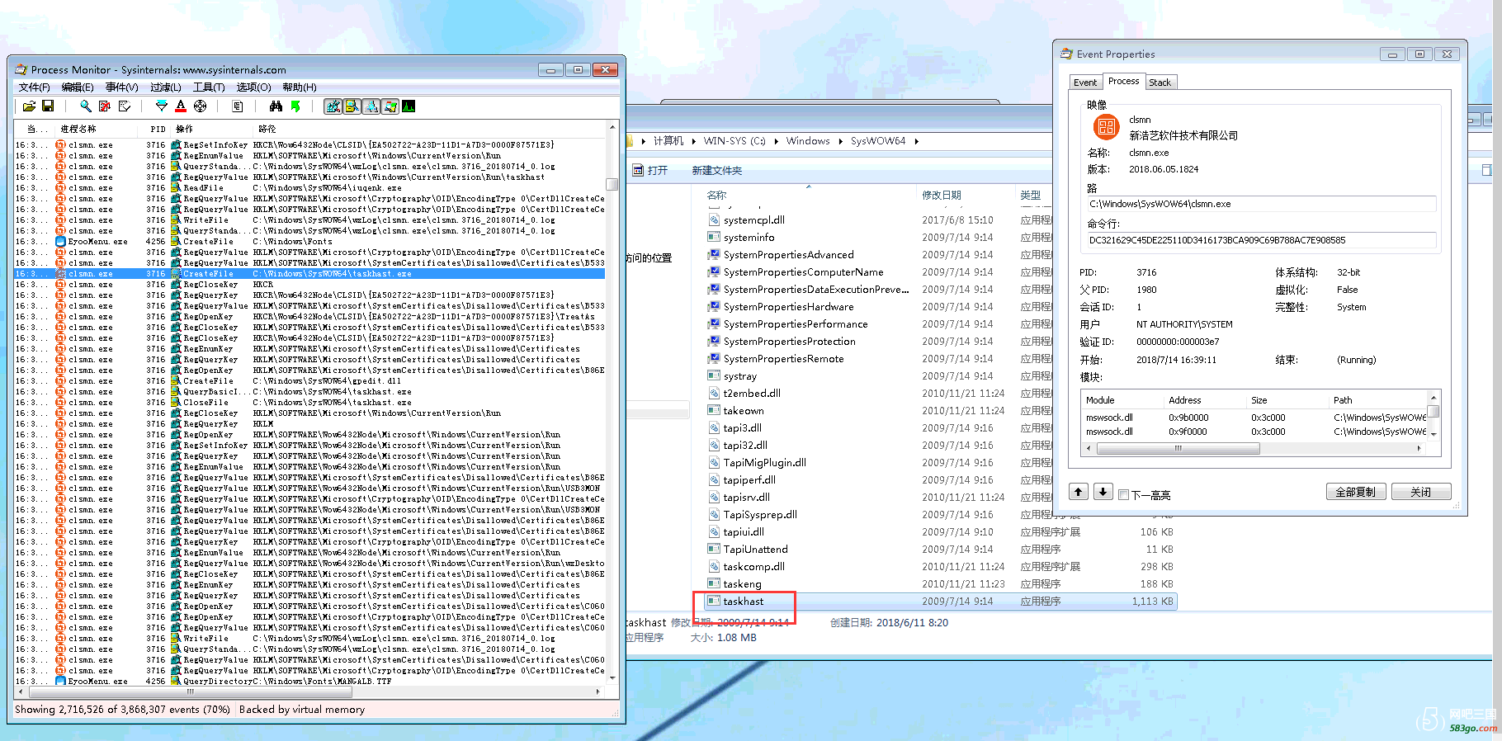Toggle the Capture magnifier icon in Process Monitor

86,106
